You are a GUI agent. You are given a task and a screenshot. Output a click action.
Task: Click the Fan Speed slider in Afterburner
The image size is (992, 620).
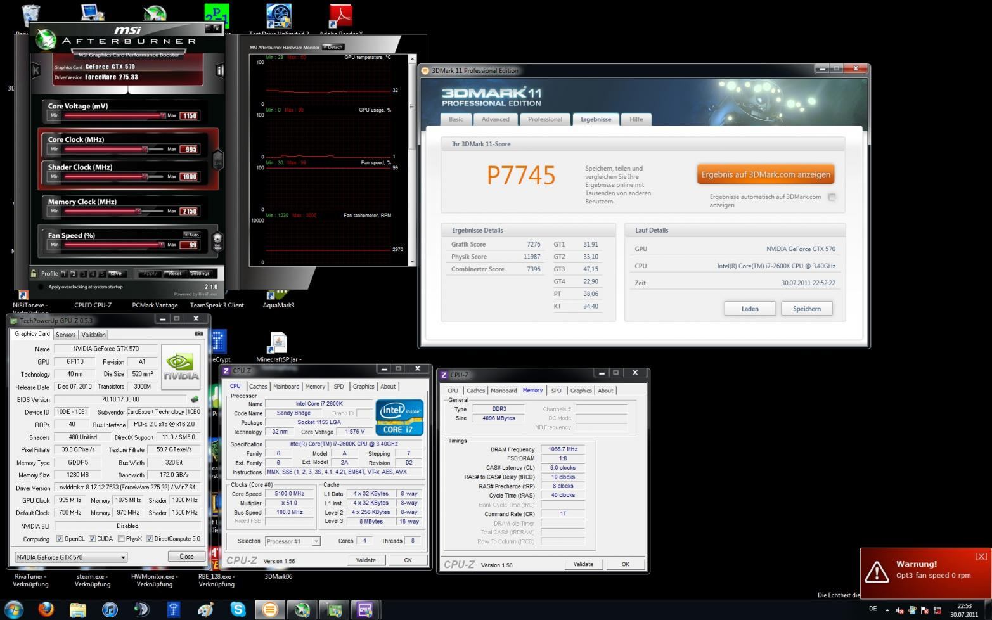(113, 245)
